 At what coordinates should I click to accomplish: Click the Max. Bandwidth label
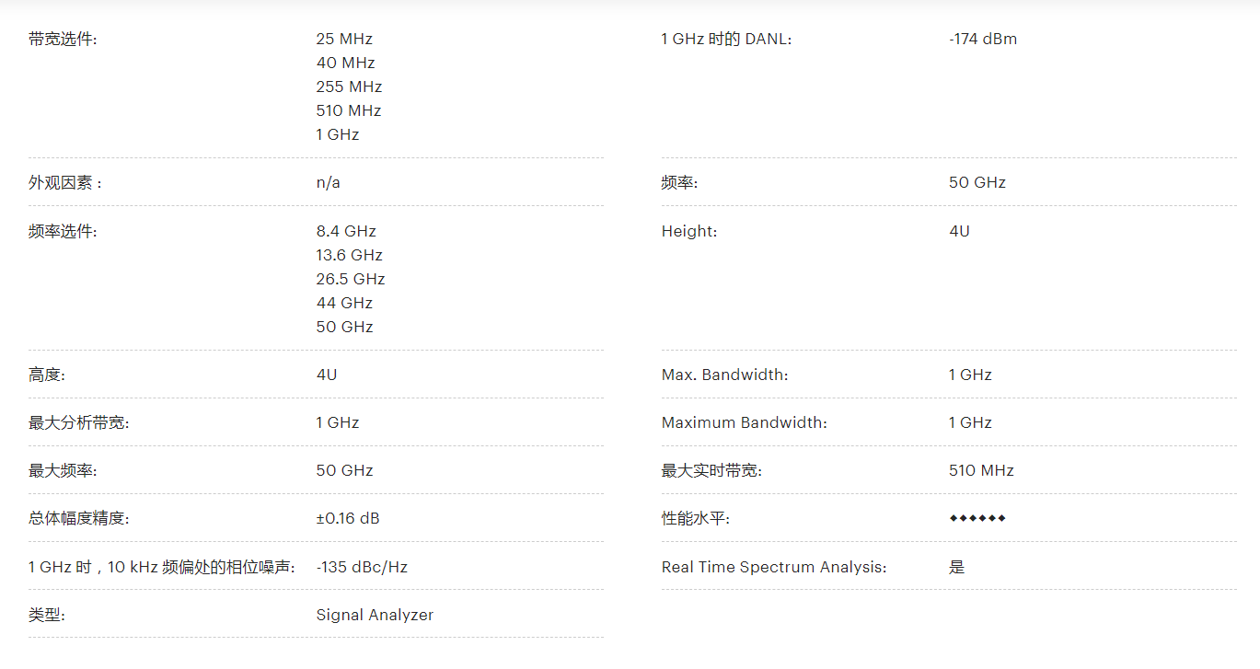coord(725,375)
